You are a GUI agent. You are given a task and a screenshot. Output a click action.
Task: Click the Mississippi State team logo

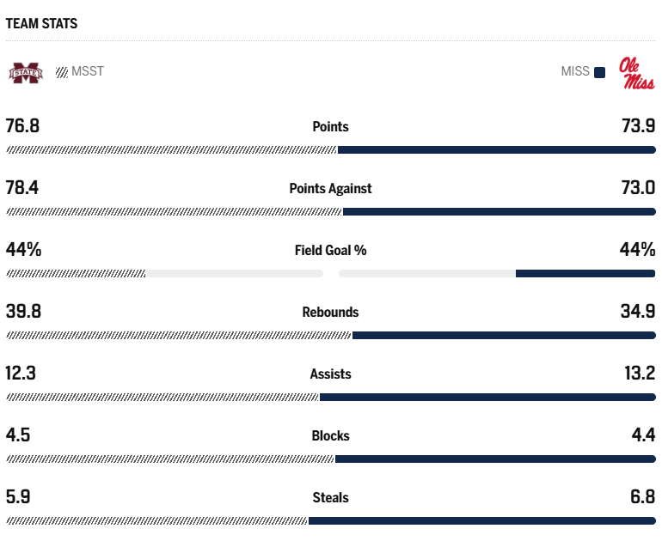pyautogui.click(x=25, y=73)
